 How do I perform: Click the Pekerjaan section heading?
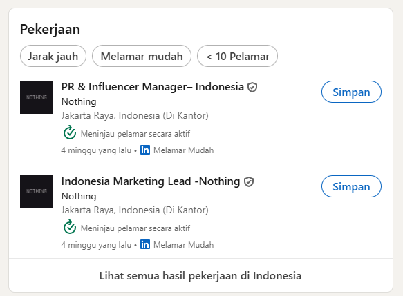click(x=50, y=29)
